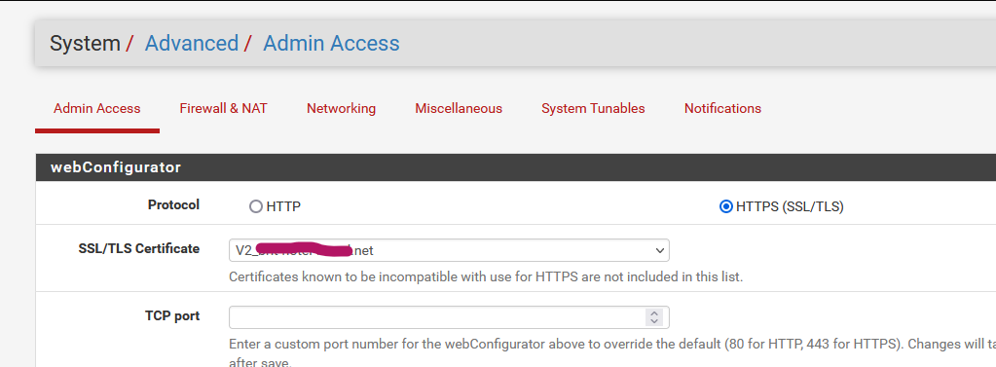Decrease TCP port using the down arrow

(654, 321)
